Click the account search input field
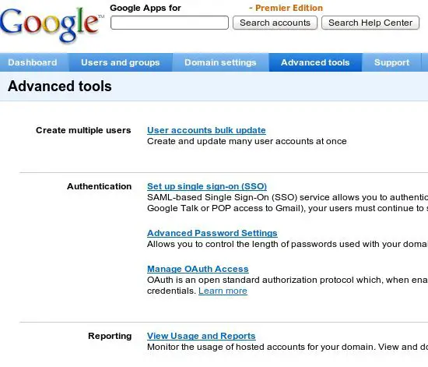This screenshot has width=428, height=367. (x=170, y=23)
